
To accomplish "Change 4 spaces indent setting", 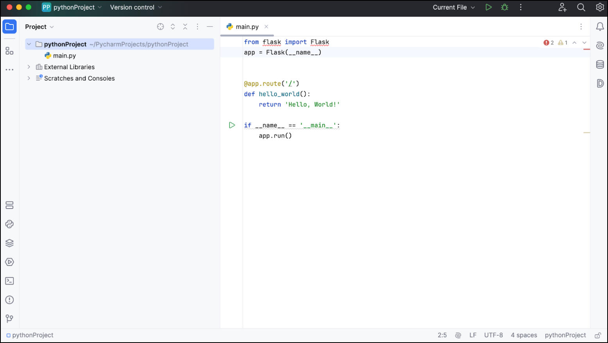I will click(524, 335).
